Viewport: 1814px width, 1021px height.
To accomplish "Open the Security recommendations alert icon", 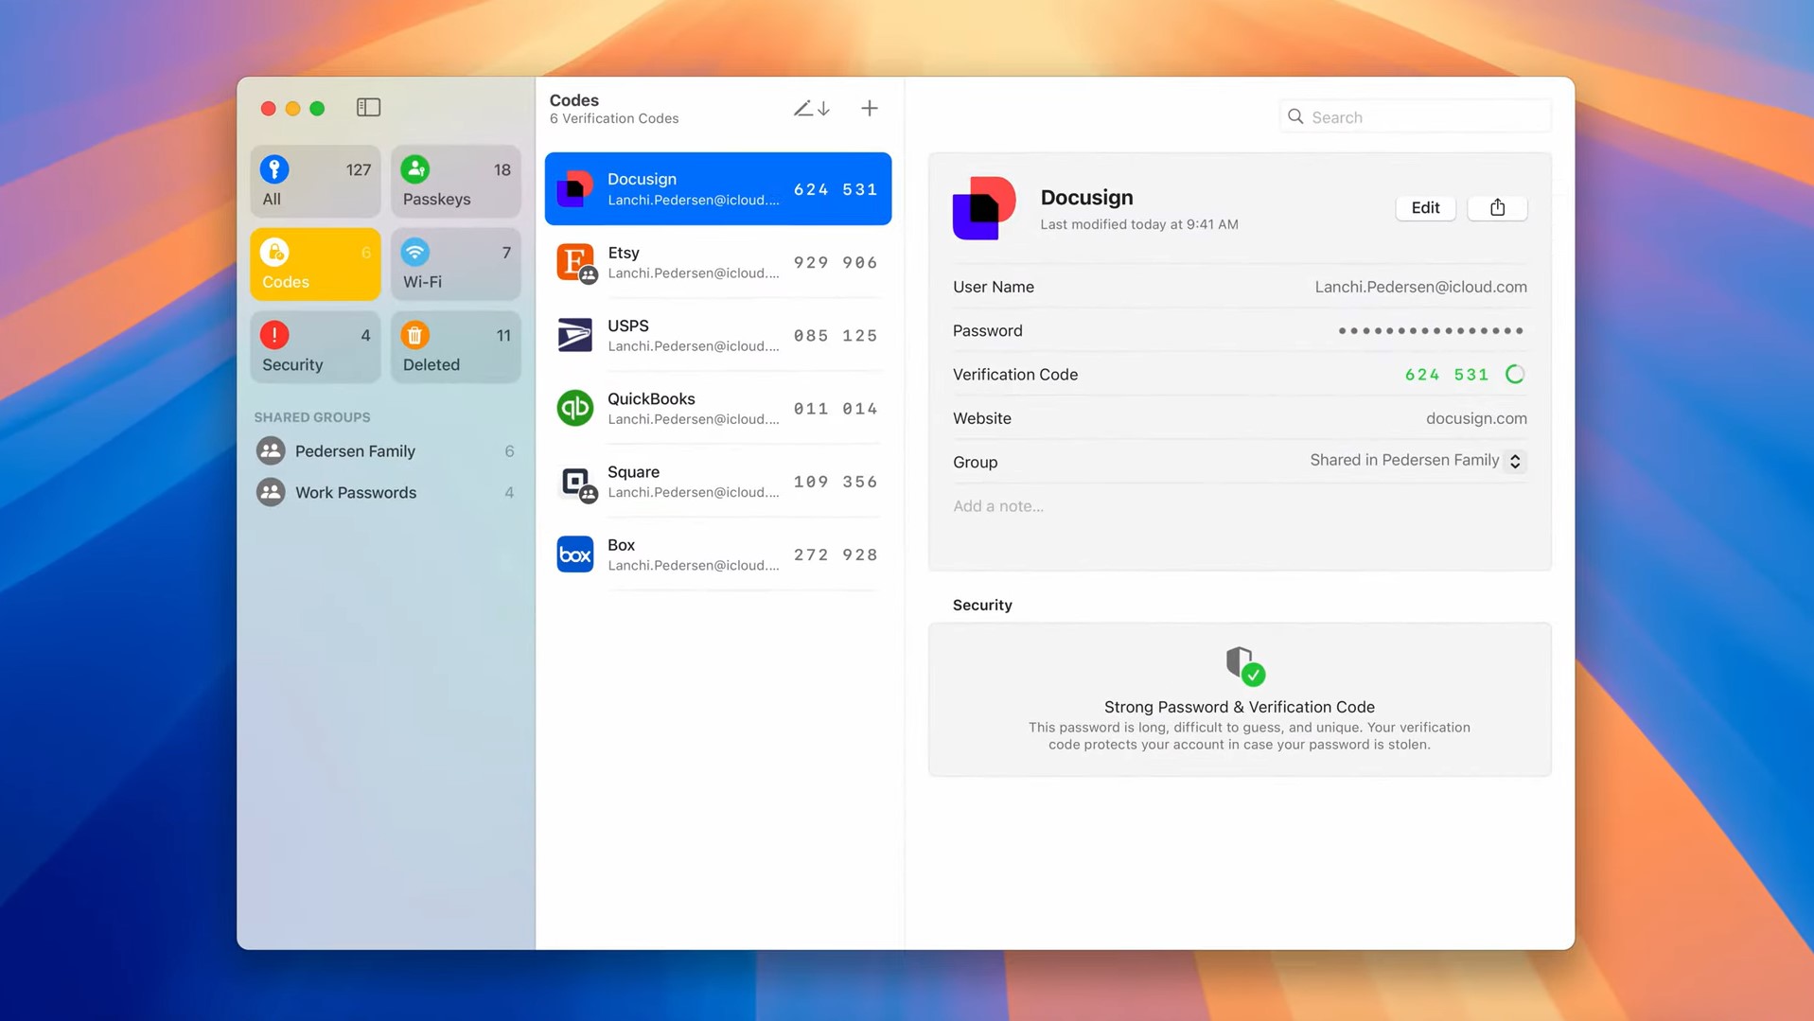I will (274, 334).
